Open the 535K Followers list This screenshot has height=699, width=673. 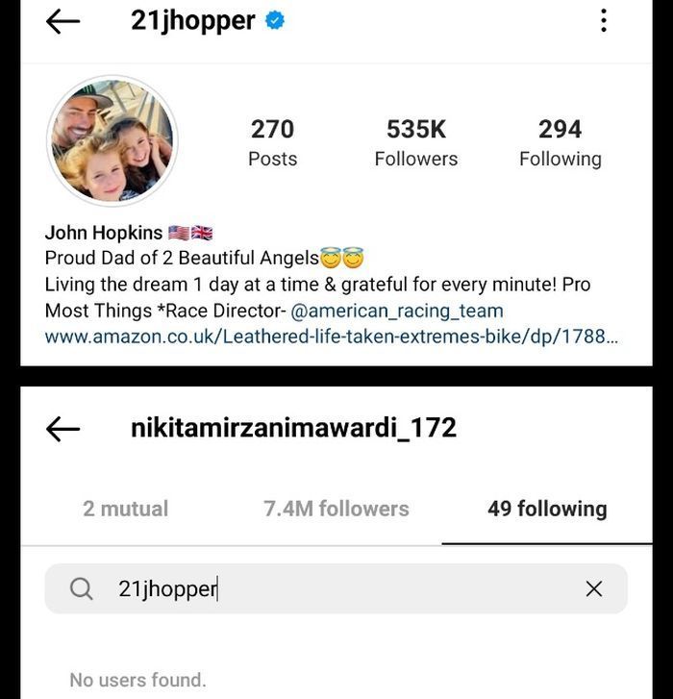[x=416, y=142]
